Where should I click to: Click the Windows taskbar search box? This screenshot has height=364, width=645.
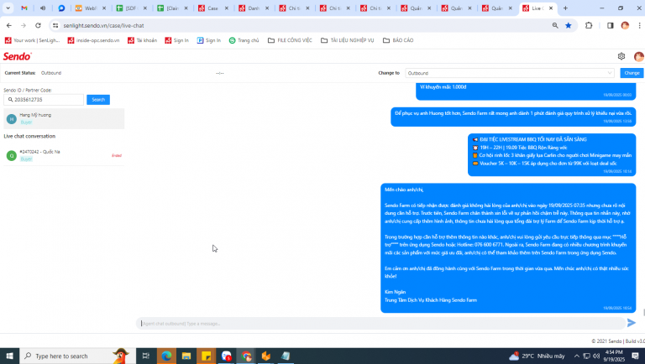(x=77, y=356)
